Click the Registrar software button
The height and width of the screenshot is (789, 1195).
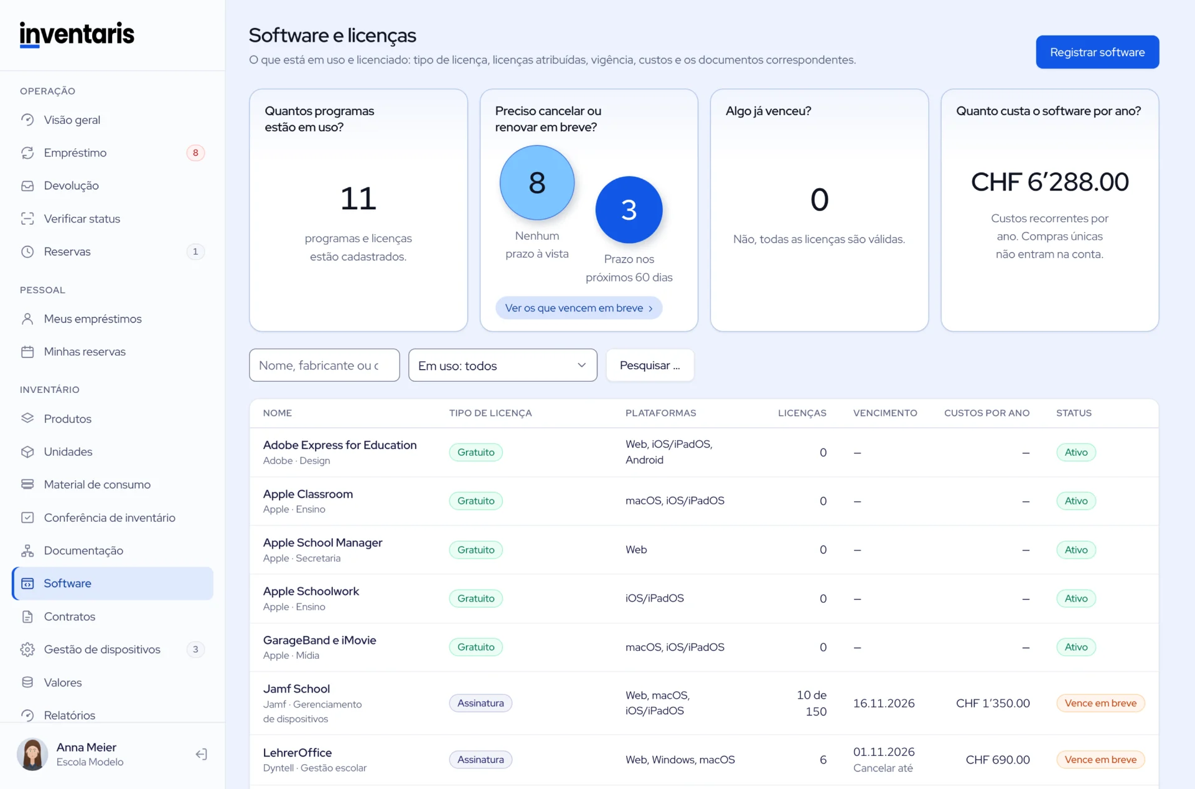(x=1097, y=52)
